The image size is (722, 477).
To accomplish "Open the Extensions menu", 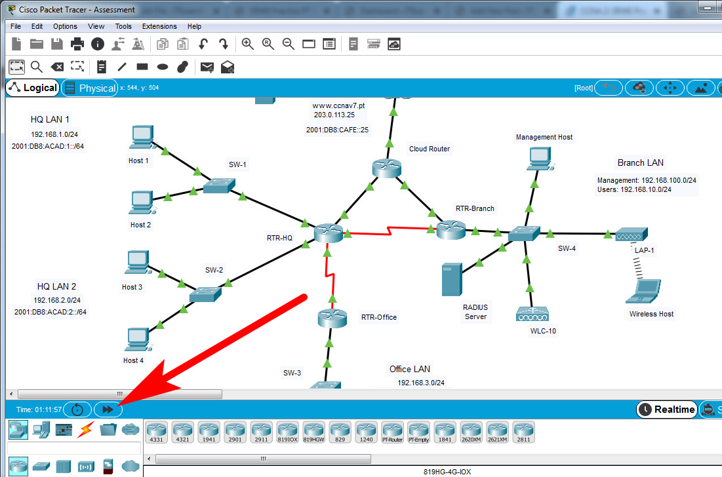I will tap(159, 26).
